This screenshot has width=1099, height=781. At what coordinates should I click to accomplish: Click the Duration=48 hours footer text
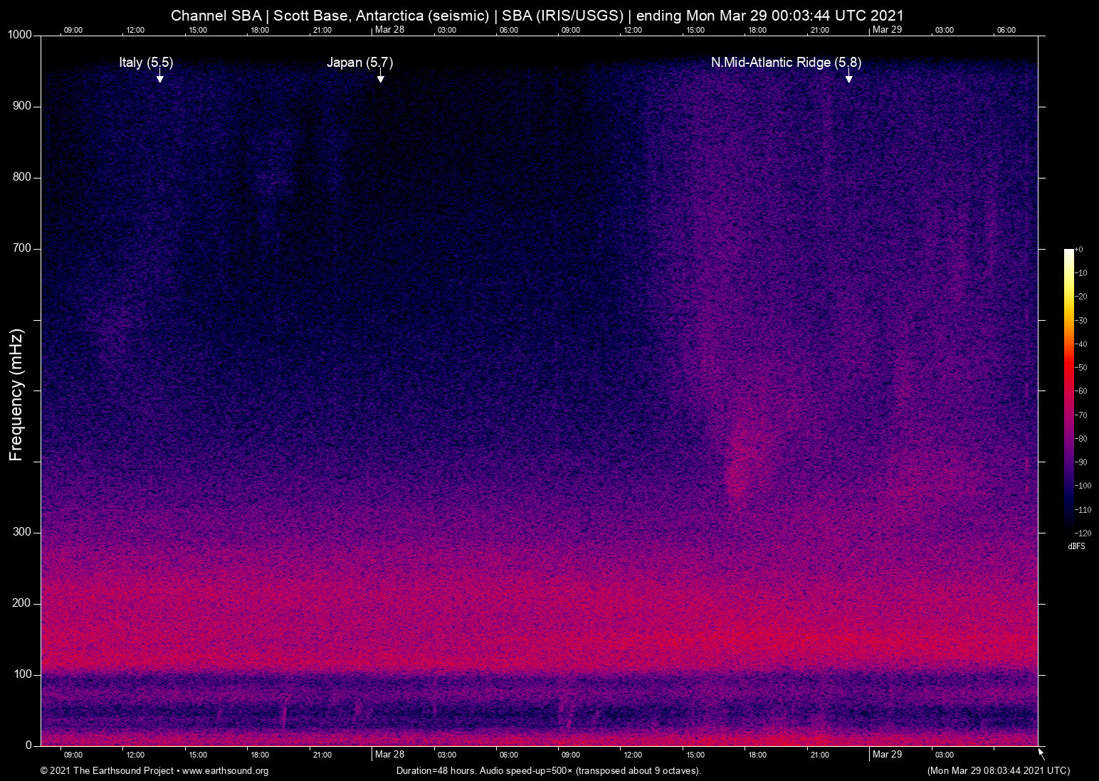pyautogui.click(x=549, y=771)
